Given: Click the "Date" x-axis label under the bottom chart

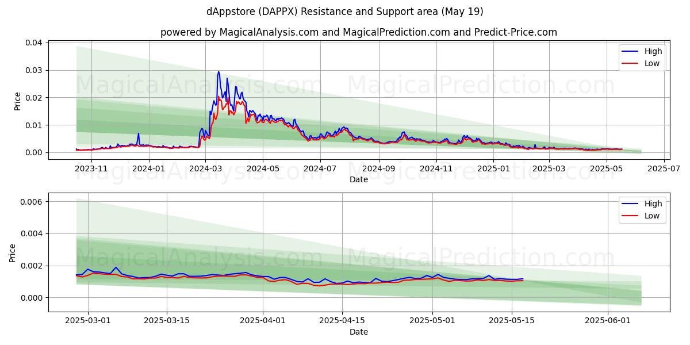Looking at the screenshot, I should coord(359,332).
